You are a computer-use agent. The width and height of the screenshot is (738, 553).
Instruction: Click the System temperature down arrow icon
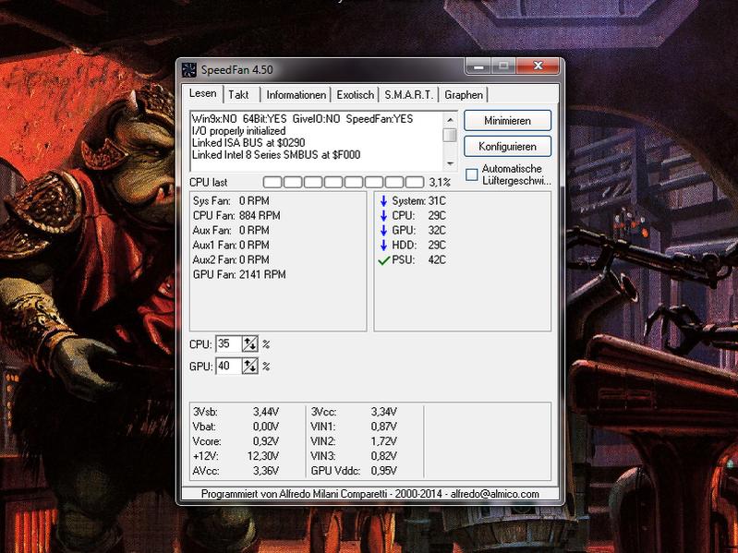coord(383,200)
